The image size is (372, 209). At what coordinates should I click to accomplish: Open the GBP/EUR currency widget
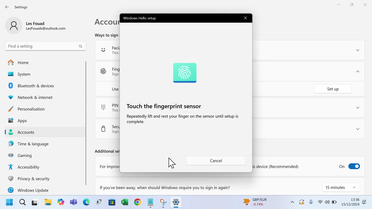click(255, 202)
